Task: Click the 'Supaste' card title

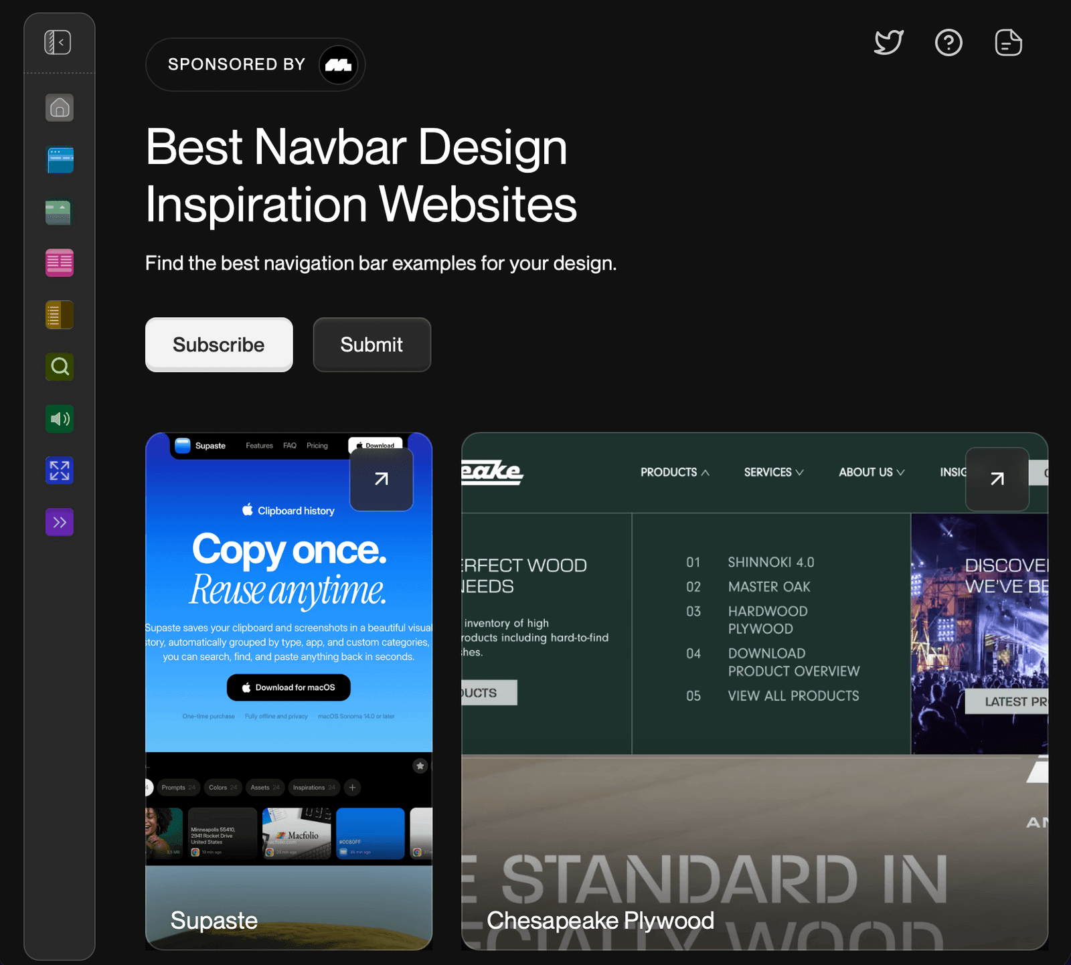Action: tap(214, 921)
